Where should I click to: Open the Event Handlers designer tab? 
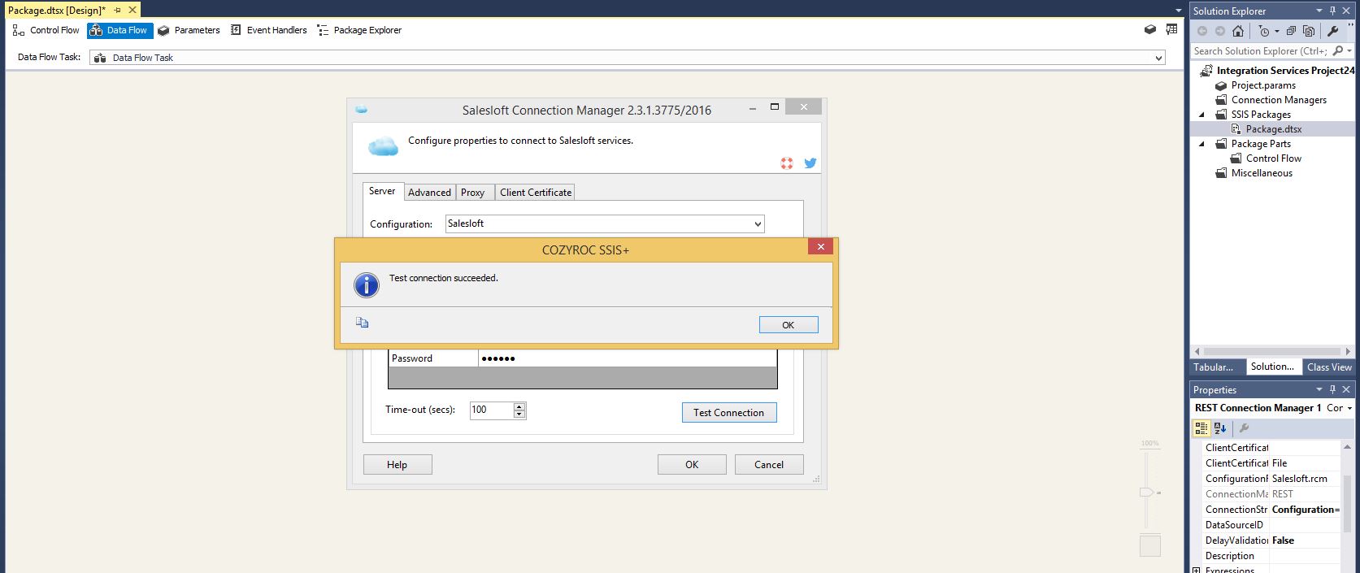tap(268, 30)
